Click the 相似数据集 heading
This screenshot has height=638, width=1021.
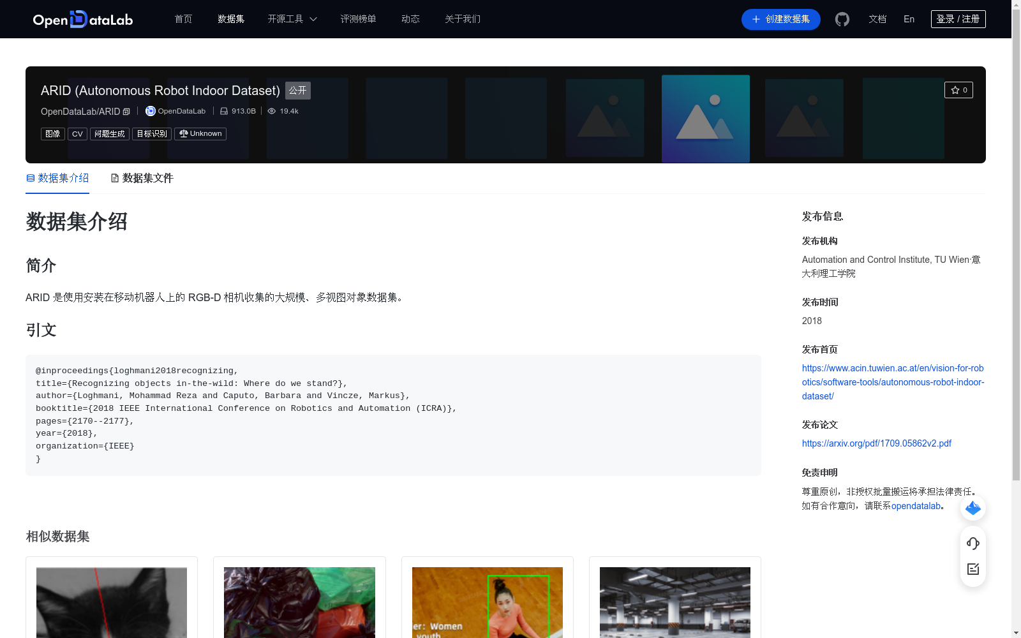57,537
